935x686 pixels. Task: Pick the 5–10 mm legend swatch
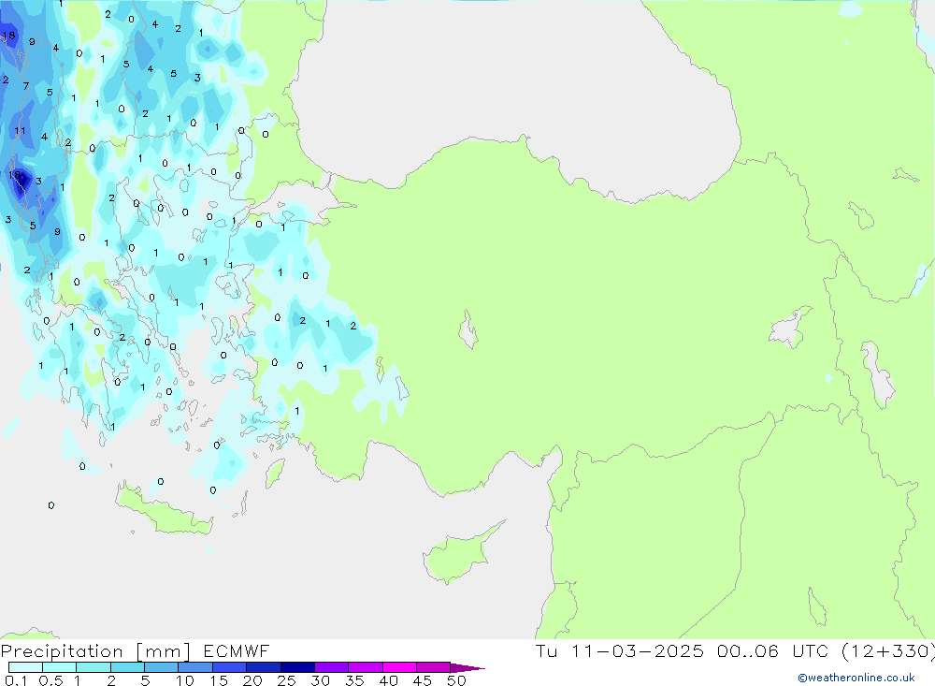[162, 667]
